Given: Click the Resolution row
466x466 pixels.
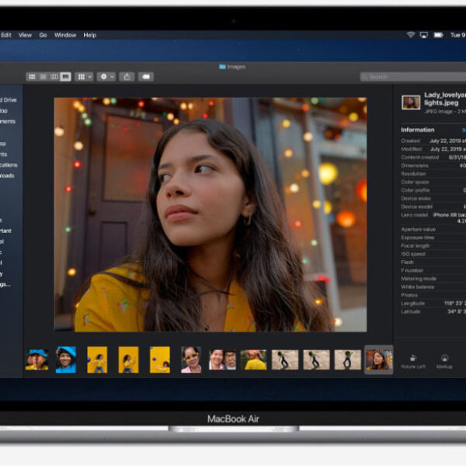Looking at the screenshot, I should pos(433,174).
